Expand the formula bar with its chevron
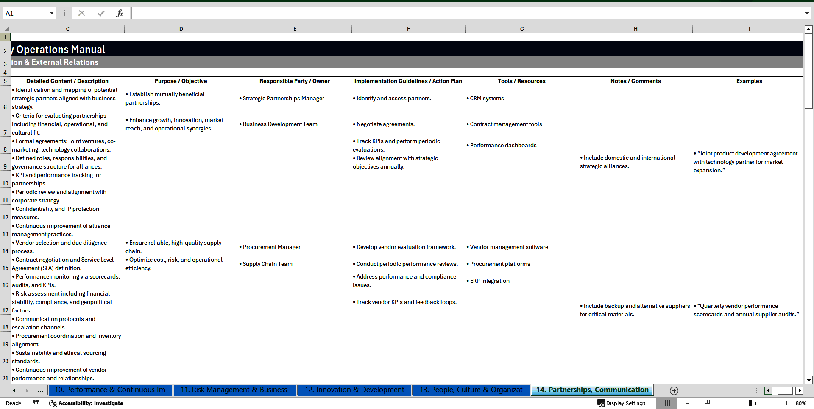The height and width of the screenshot is (409, 814). [x=808, y=13]
